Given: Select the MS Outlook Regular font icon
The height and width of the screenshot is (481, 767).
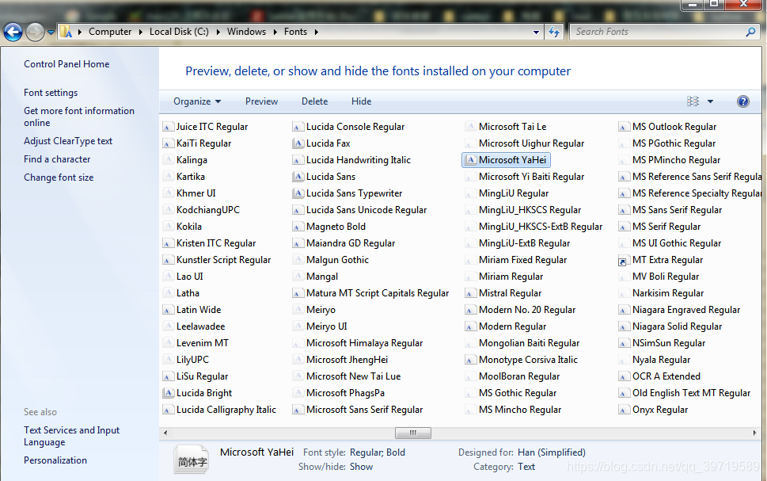Looking at the screenshot, I should tap(624, 127).
